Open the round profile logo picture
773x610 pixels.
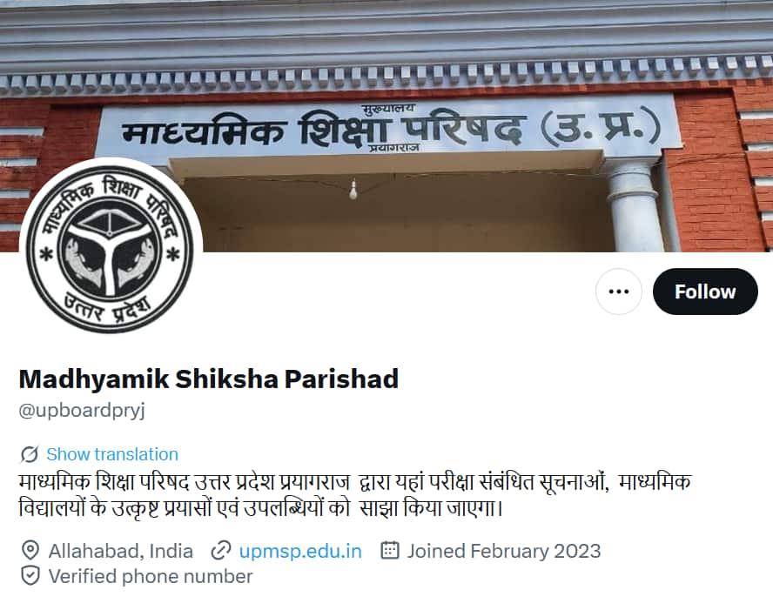point(111,248)
